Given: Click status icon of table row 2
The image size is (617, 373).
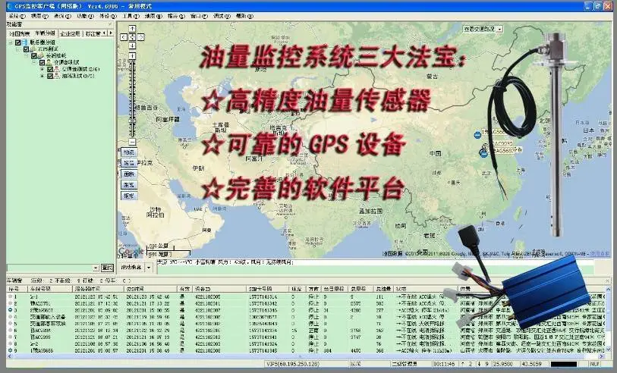Looking at the screenshot, I should click(10, 303).
